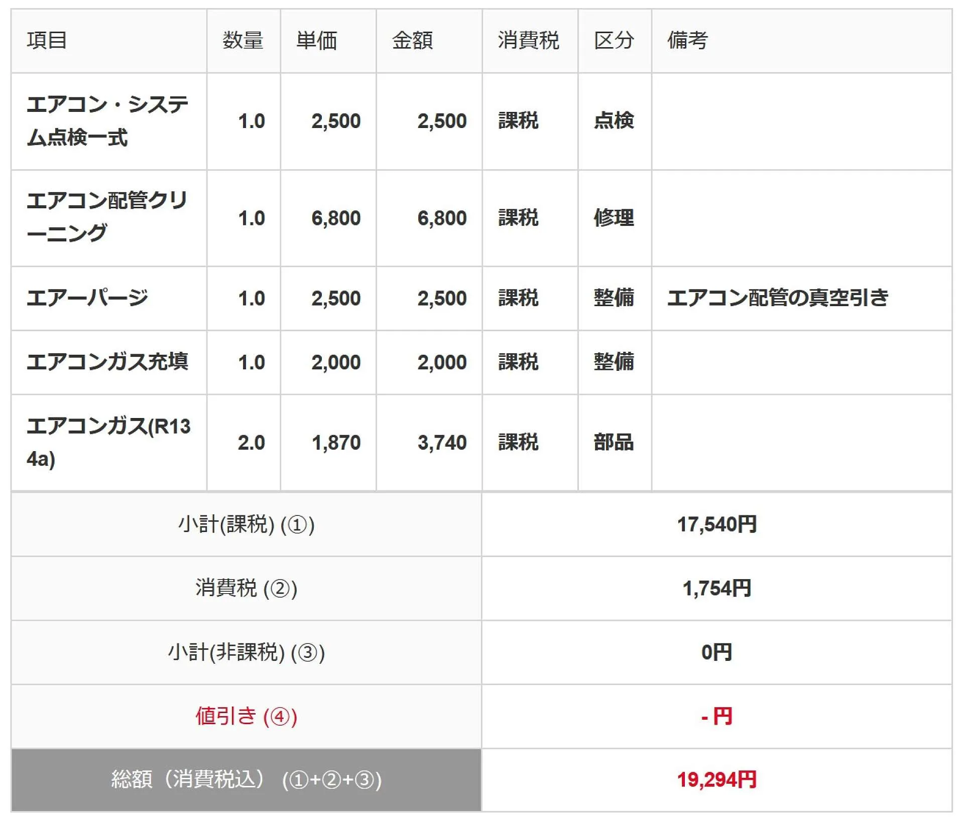This screenshot has width=964, height=822.
Task: Click the 数量 column header
Action: (243, 40)
